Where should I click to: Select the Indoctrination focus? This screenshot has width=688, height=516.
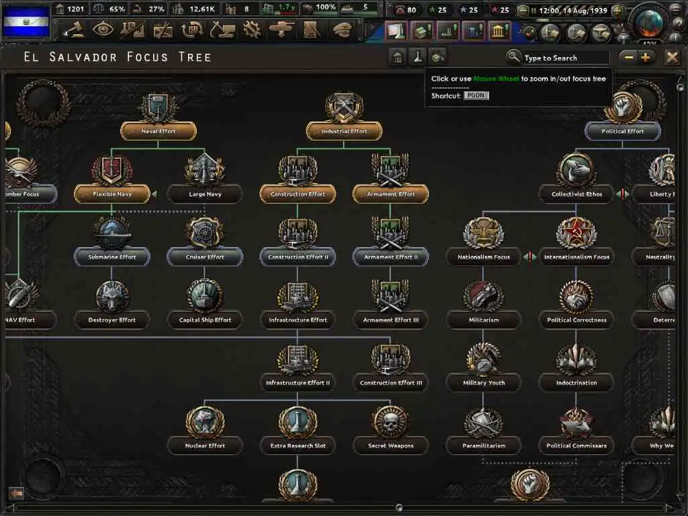[576, 382]
